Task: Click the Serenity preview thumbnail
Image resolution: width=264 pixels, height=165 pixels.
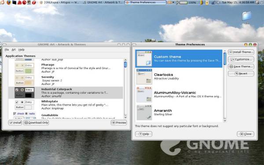Action: click(x=24, y=81)
